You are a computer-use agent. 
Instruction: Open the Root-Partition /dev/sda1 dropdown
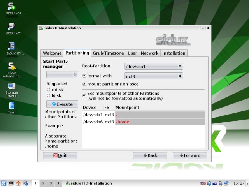[154, 66]
